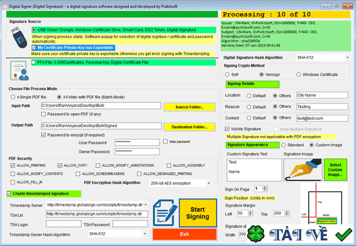356x246 pixels.
Task: Click the Digital Signer app title icon
Action: pyautogui.click(x=5, y=6)
